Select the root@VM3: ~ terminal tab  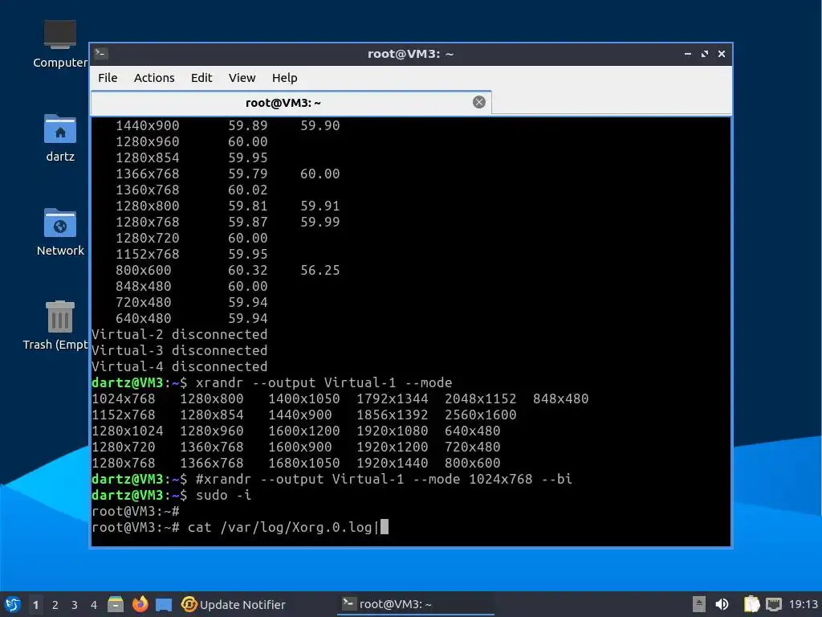coord(291,103)
